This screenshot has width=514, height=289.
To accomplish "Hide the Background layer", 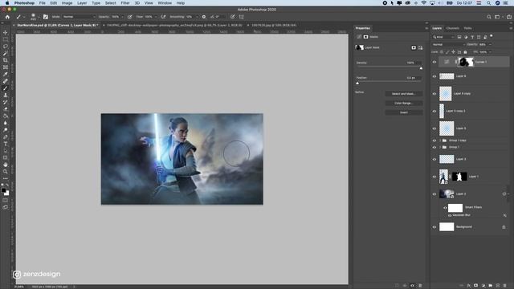I will (434, 227).
